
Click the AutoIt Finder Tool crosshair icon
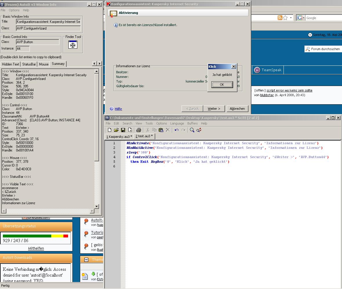pos(73,45)
